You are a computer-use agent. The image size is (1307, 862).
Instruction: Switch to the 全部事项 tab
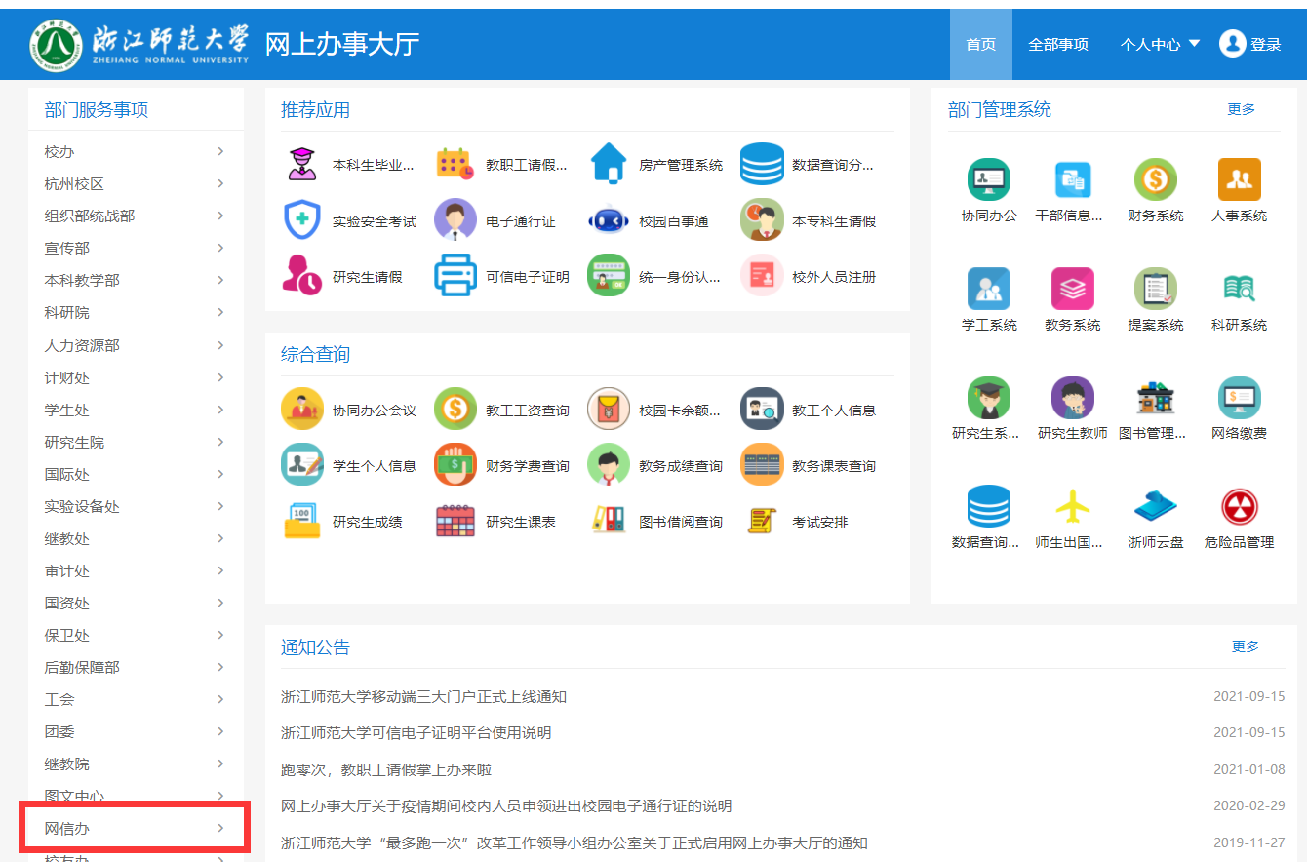tap(1058, 45)
